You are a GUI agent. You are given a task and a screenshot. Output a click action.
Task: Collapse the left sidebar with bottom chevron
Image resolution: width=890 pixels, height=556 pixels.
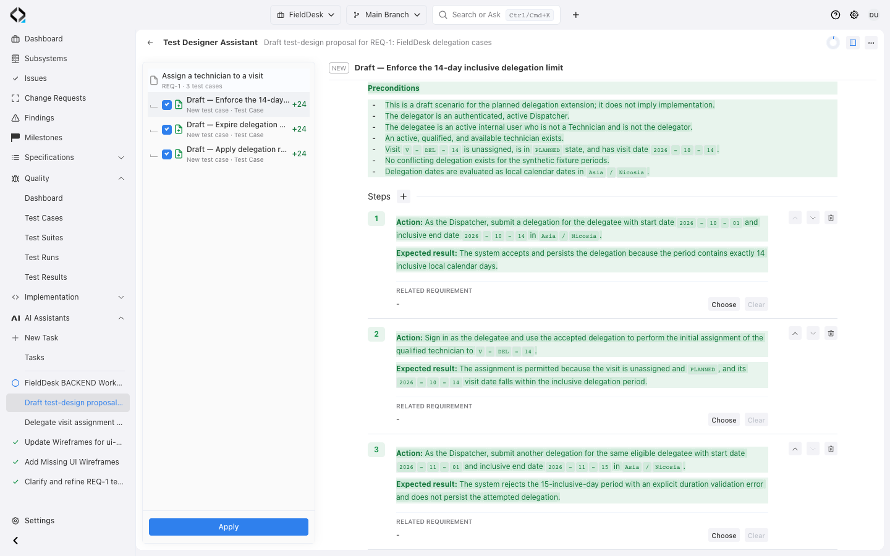click(15, 541)
